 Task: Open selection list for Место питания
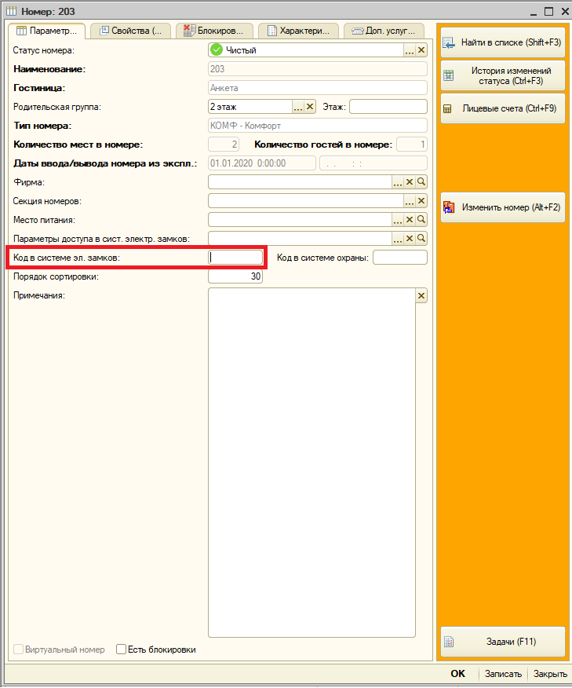(398, 220)
